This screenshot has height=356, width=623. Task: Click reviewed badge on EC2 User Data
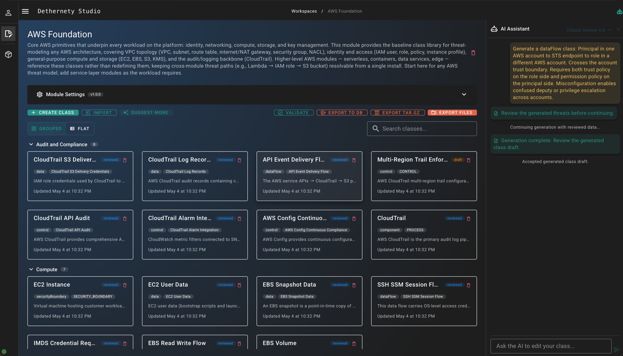point(225,285)
